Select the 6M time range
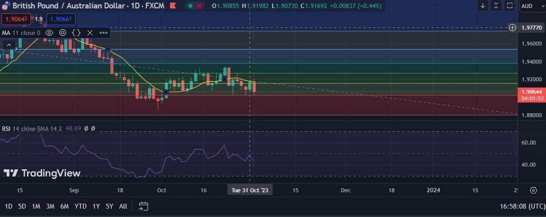This screenshot has width=546, height=217. click(x=64, y=206)
